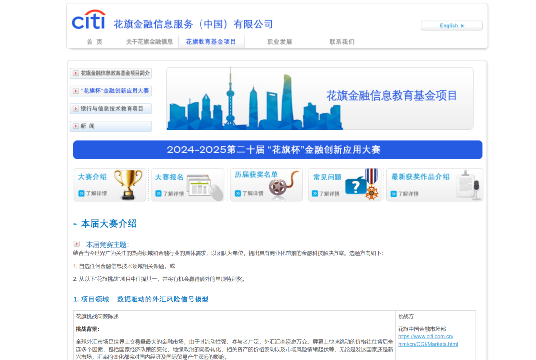
Task: Click the question mark bubble icon
Action: 355,186
